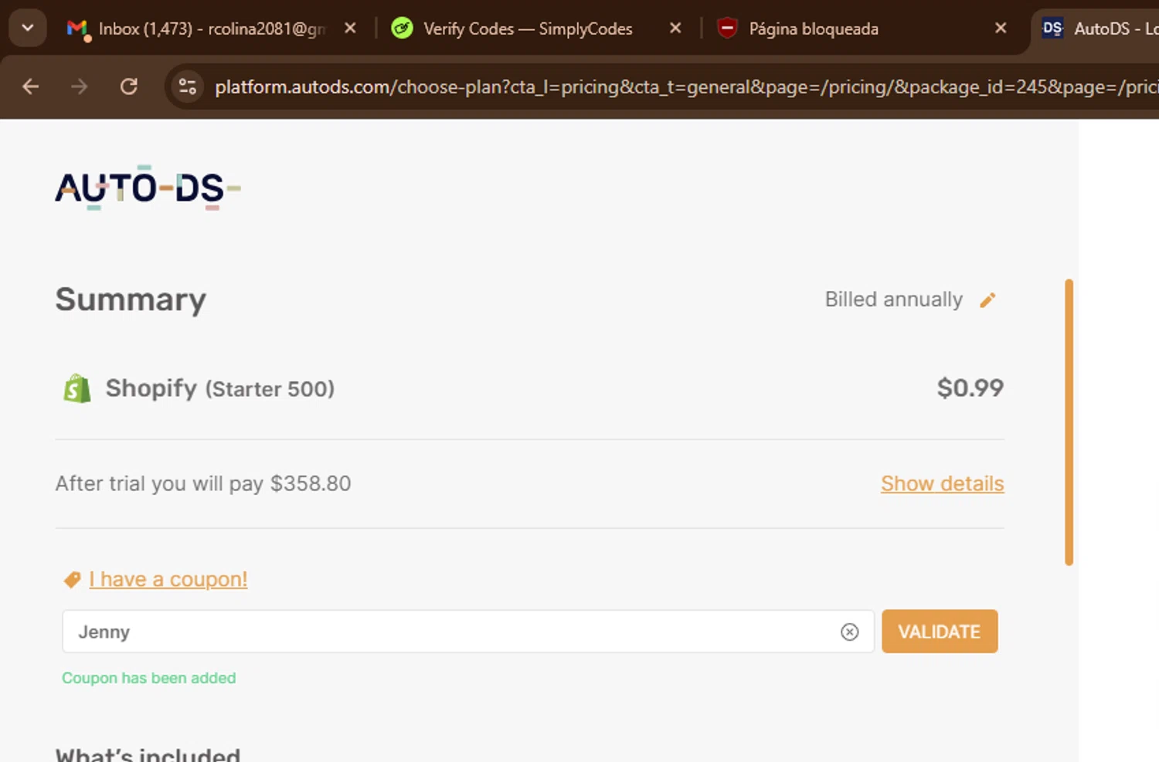Close the Página bloqueada tab
This screenshot has height=762, width=1159.
(1001, 29)
